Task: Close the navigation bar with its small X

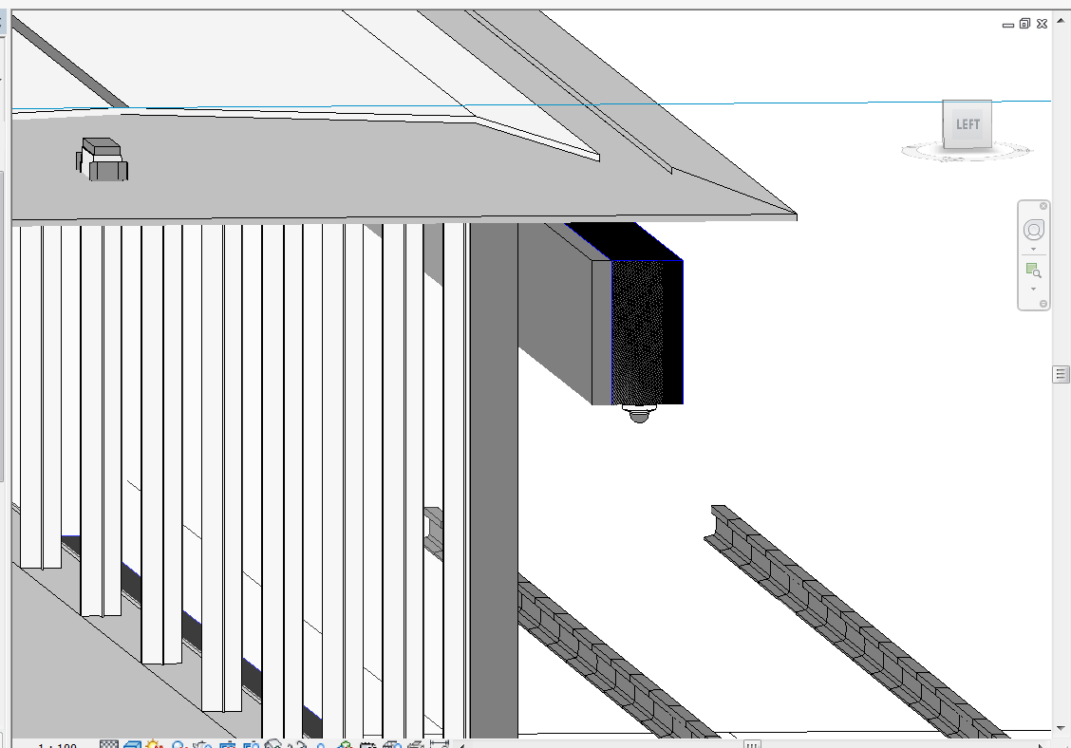Action: click(x=1043, y=206)
